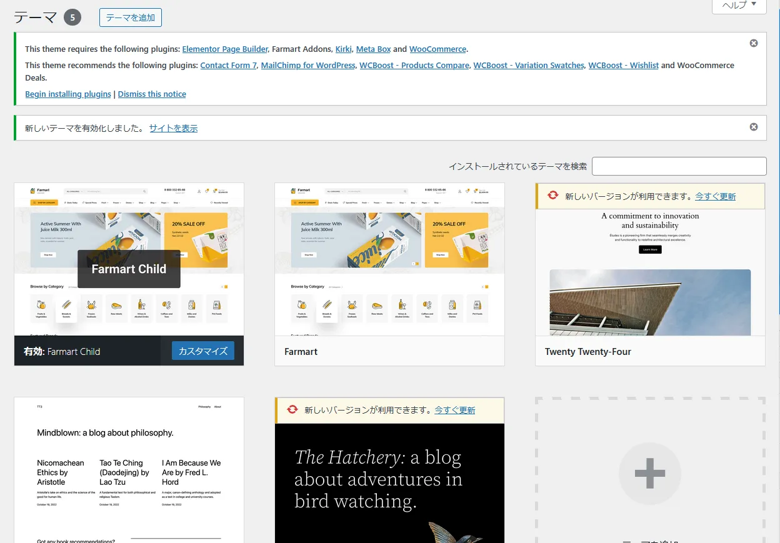
Task: Click update icon on Twenty Twenty-Four theme
Action: (x=553, y=196)
